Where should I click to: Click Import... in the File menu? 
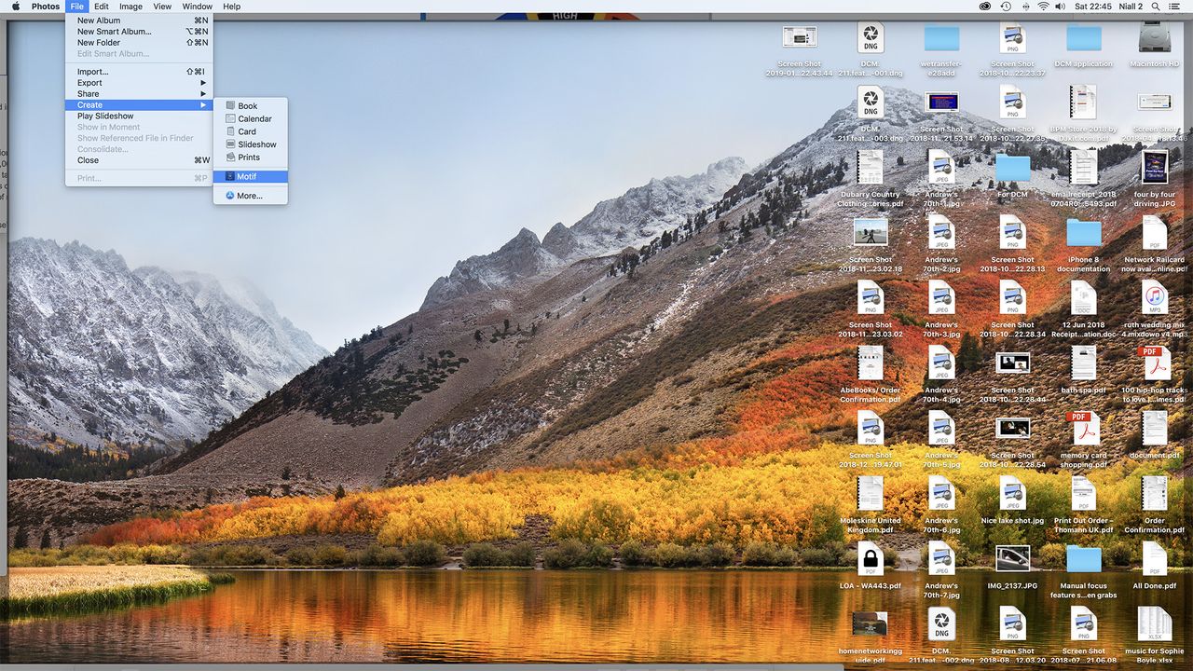tap(139, 72)
